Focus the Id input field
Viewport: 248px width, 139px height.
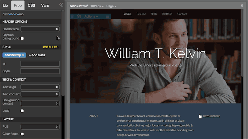click(x=40, y=64)
